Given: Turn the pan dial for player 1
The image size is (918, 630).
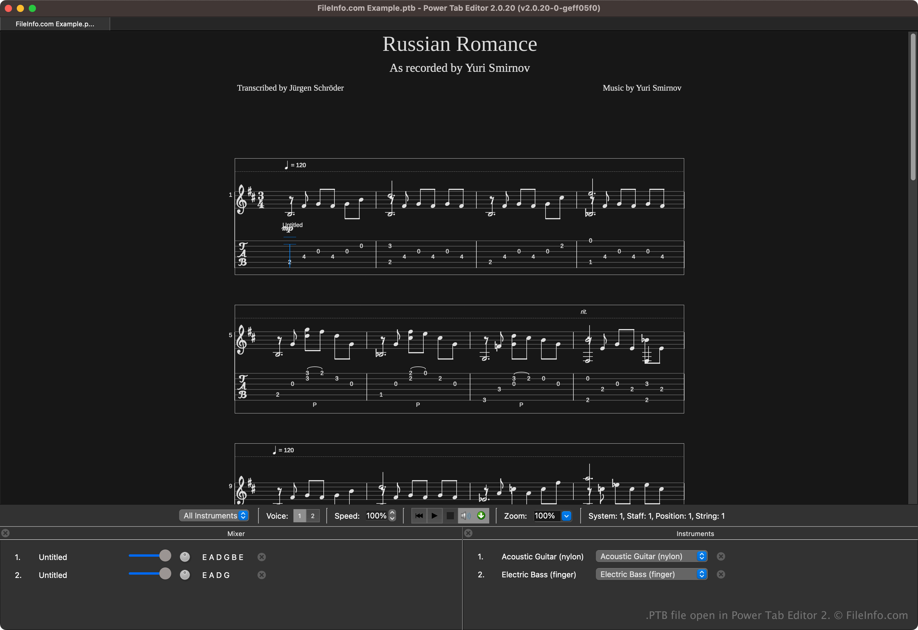Looking at the screenshot, I should click(185, 557).
